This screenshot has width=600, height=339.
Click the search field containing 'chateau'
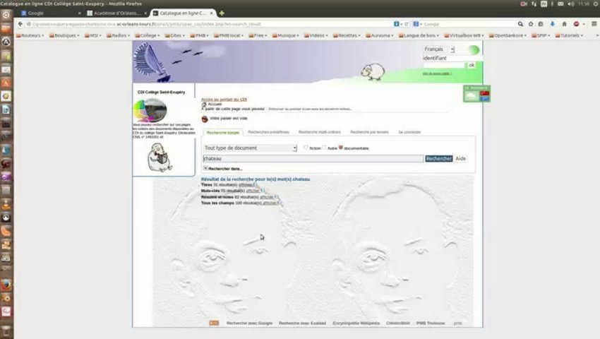tap(313, 159)
